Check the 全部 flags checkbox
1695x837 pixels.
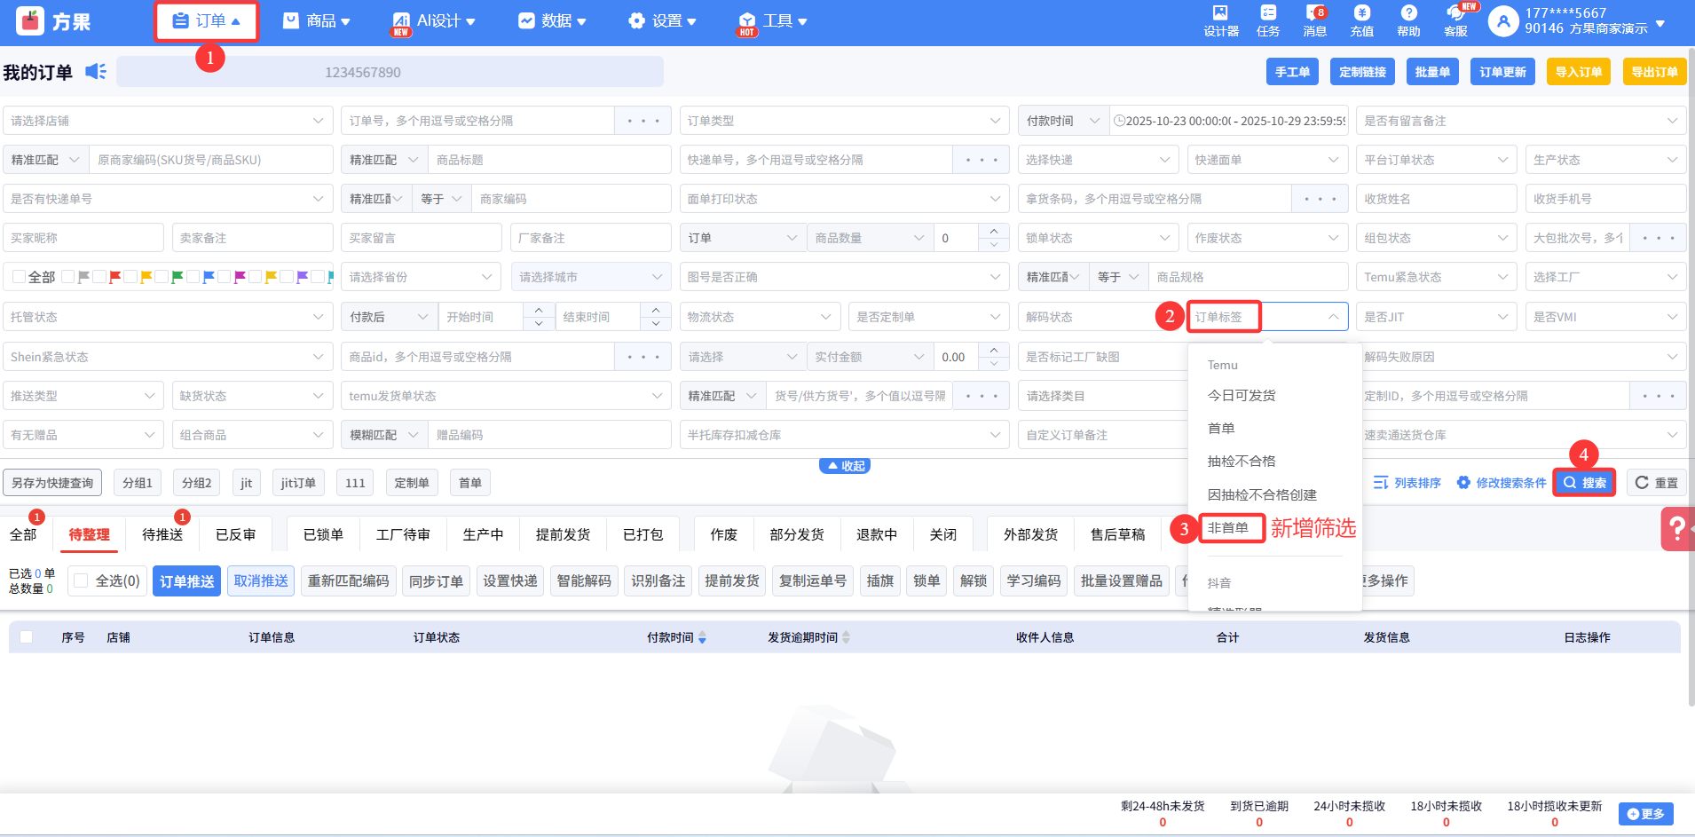pyautogui.click(x=20, y=277)
